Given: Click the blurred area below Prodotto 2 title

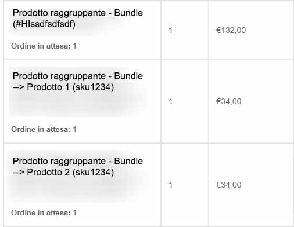Looking at the screenshot, I should click(x=77, y=189).
